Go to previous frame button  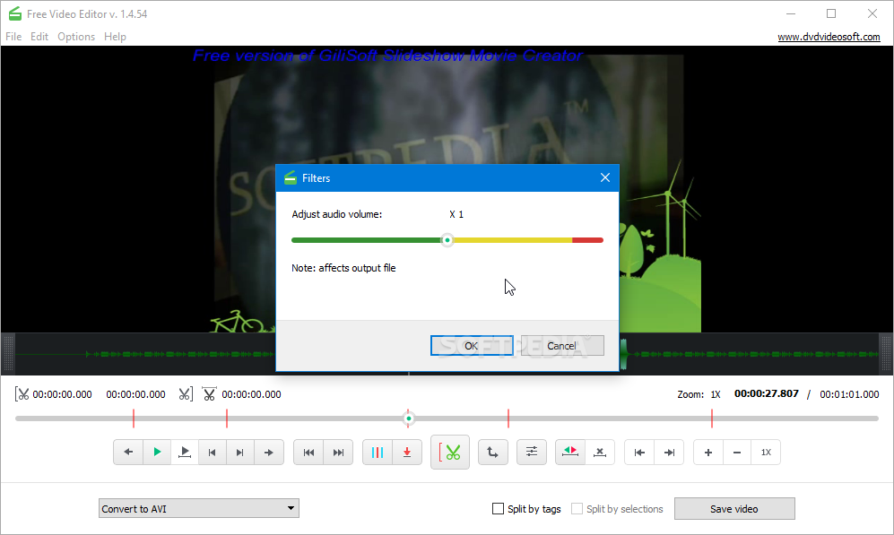[x=213, y=453]
